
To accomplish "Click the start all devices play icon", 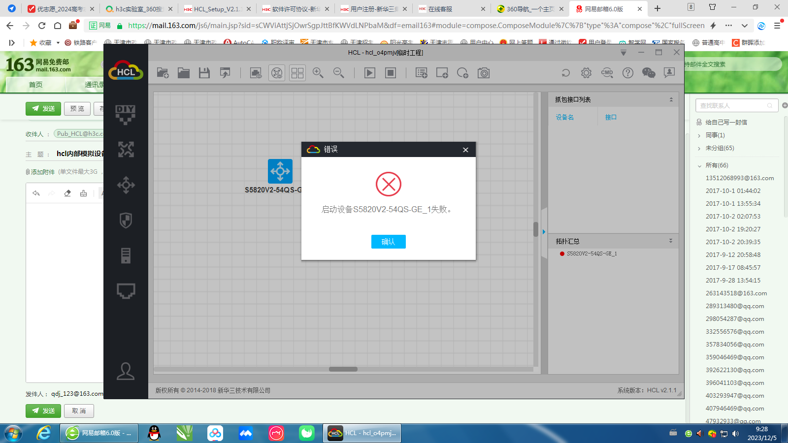I will (369, 73).
